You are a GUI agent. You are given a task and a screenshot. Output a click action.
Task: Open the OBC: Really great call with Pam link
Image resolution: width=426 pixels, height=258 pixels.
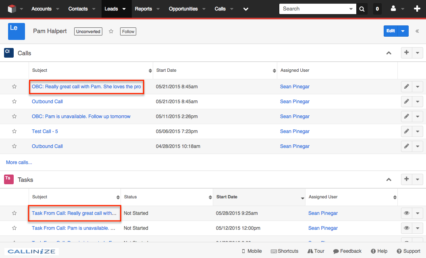point(86,87)
